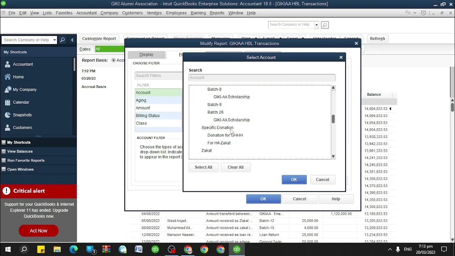
Task: Open Customers shortcut in sidebar
Action: pos(22,128)
